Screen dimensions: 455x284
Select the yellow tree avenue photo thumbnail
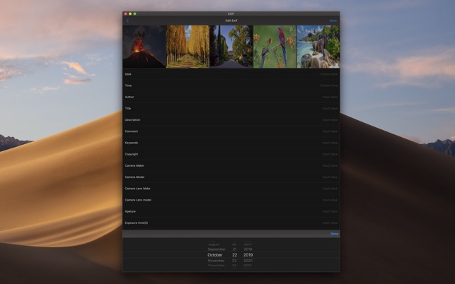pos(188,47)
